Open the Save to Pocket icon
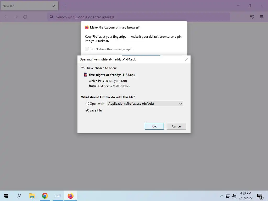Viewport: 268px width, 201px height. pyautogui.click(x=252, y=17)
